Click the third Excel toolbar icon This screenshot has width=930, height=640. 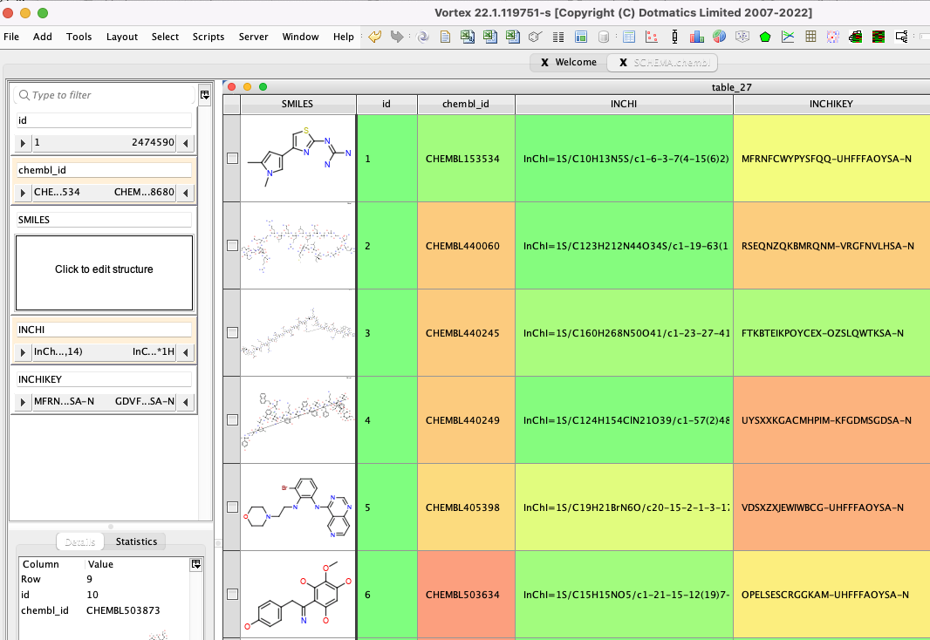[512, 37]
